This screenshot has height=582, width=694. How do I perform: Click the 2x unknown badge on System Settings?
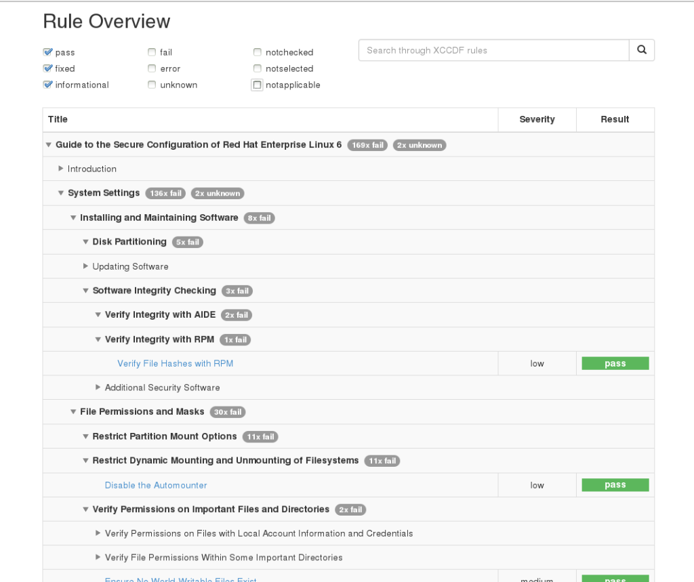pos(218,193)
